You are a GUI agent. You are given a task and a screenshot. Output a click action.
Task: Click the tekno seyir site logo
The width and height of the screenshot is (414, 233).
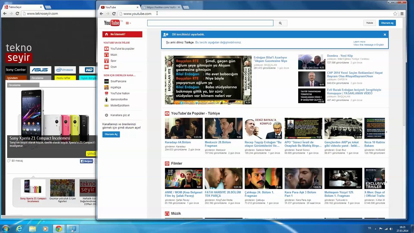click(19, 53)
